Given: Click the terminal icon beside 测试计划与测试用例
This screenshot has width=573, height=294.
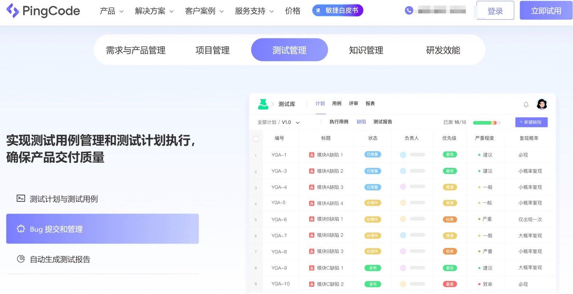Looking at the screenshot, I should pyautogui.click(x=21, y=198).
